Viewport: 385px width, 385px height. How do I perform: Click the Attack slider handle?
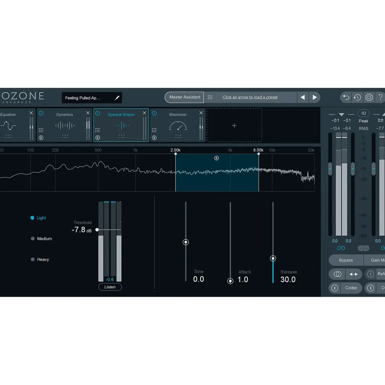pos(230,281)
